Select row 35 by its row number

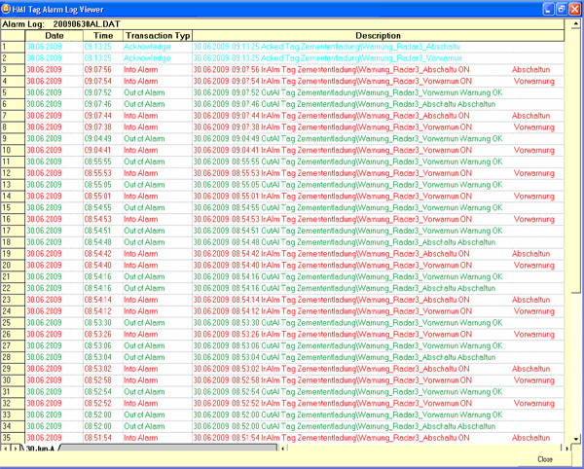[10, 437]
